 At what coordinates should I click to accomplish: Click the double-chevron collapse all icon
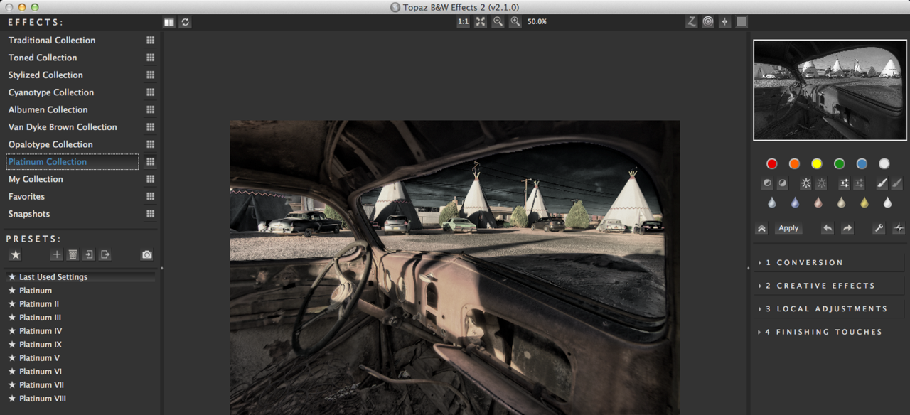[761, 228]
